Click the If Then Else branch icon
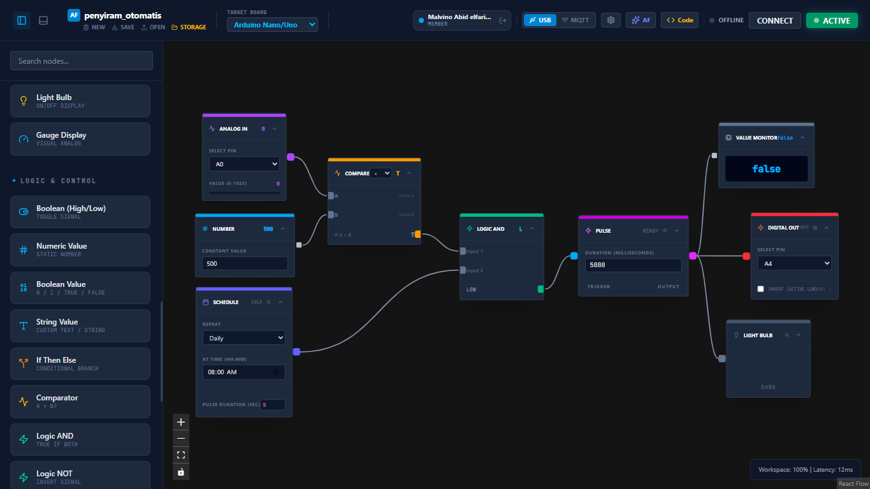 click(x=24, y=363)
